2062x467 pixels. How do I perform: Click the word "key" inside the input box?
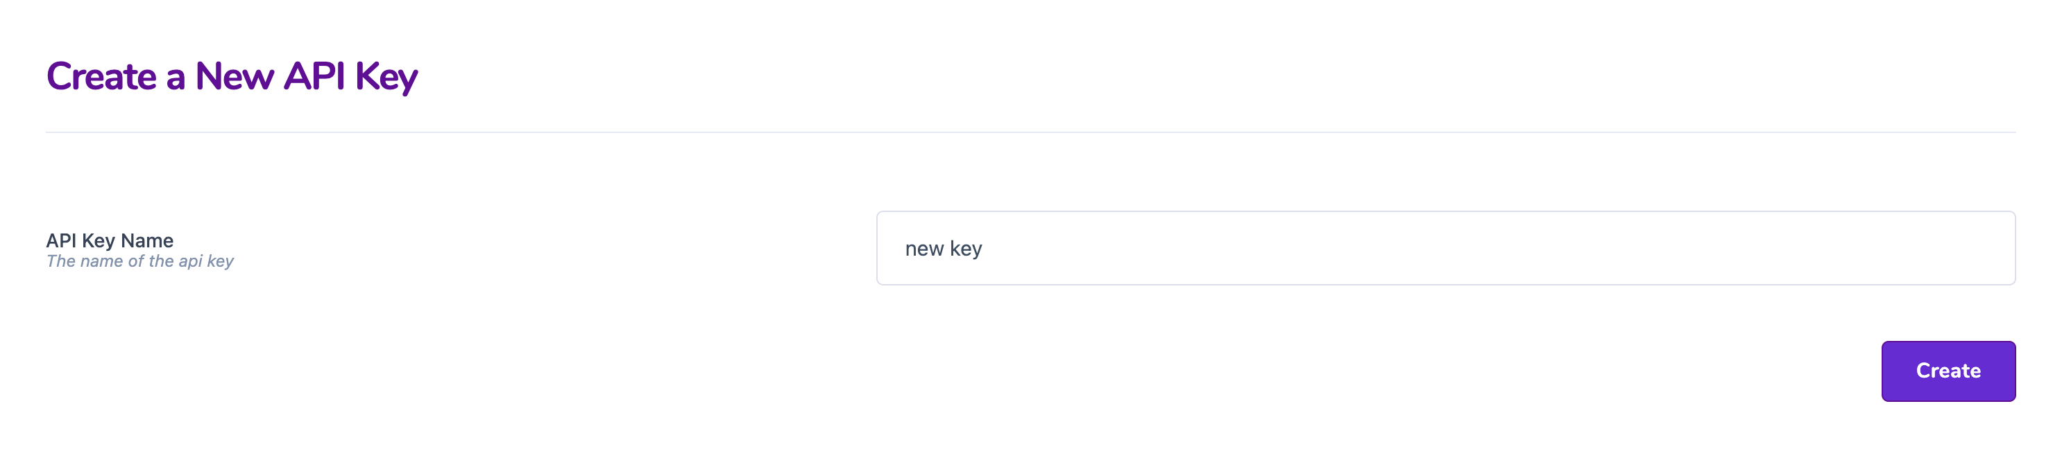(966, 249)
